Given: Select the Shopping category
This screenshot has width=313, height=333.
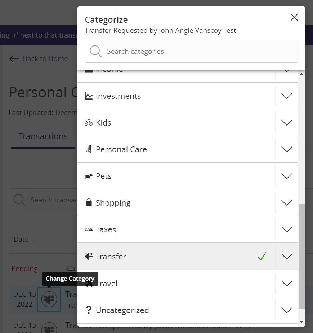Looking at the screenshot, I should point(176,203).
